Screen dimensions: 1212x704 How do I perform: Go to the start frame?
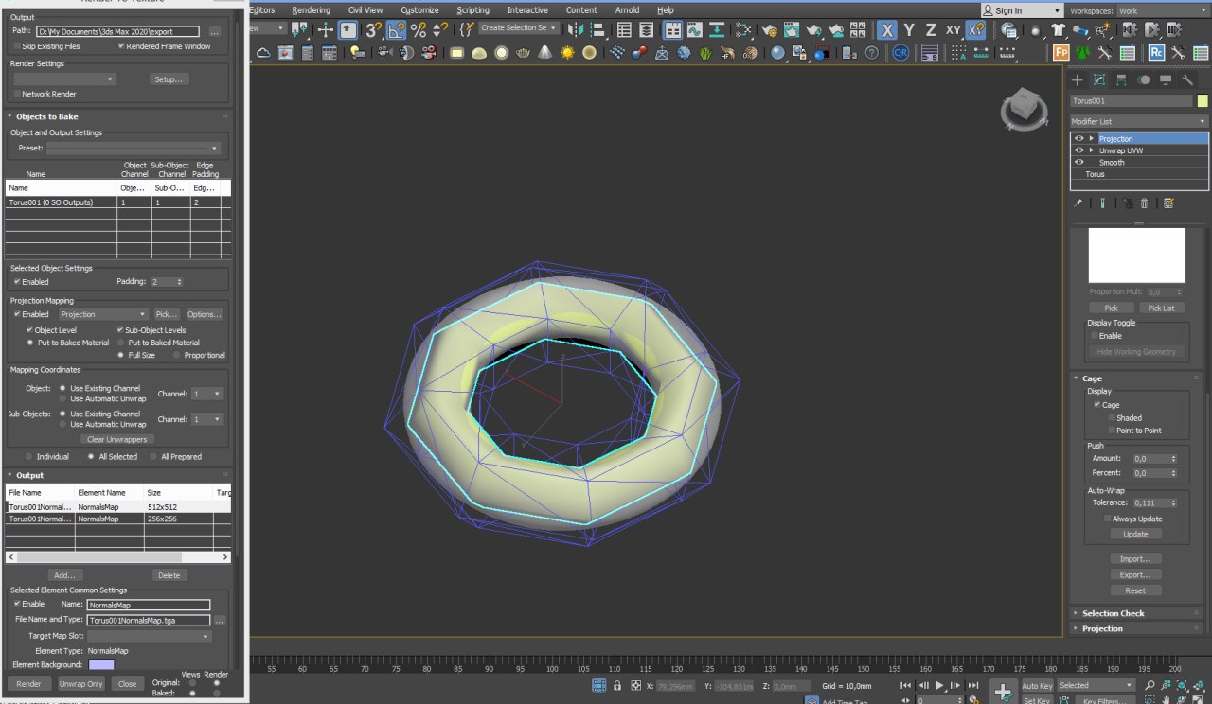907,685
